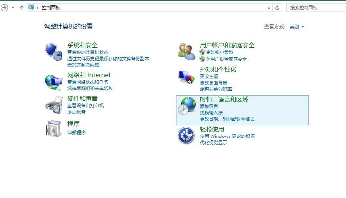The height and width of the screenshot is (198, 346).
Task: Click 查看设备和打印机 link
Action: (x=86, y=105)
